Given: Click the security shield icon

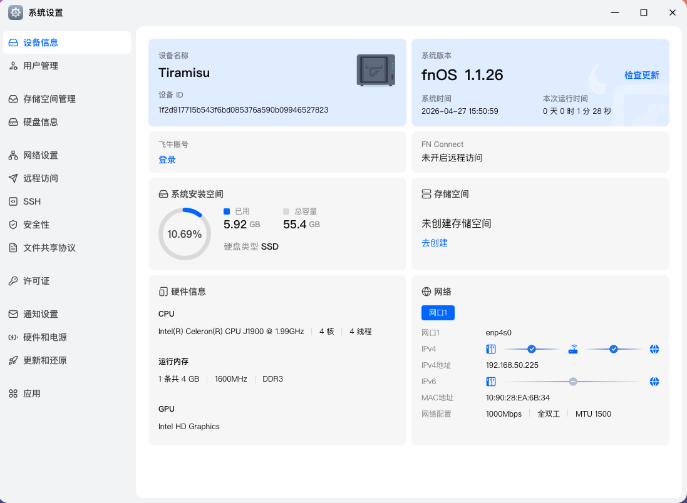Looking at the screenshot, I should tap(13, 225).
